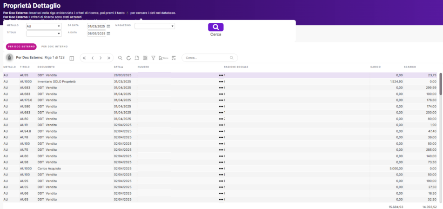Open calendar picker for Da Data

click(108, 27)
